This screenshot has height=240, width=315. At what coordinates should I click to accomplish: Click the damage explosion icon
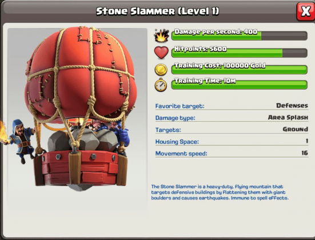(x=161, y=35)
